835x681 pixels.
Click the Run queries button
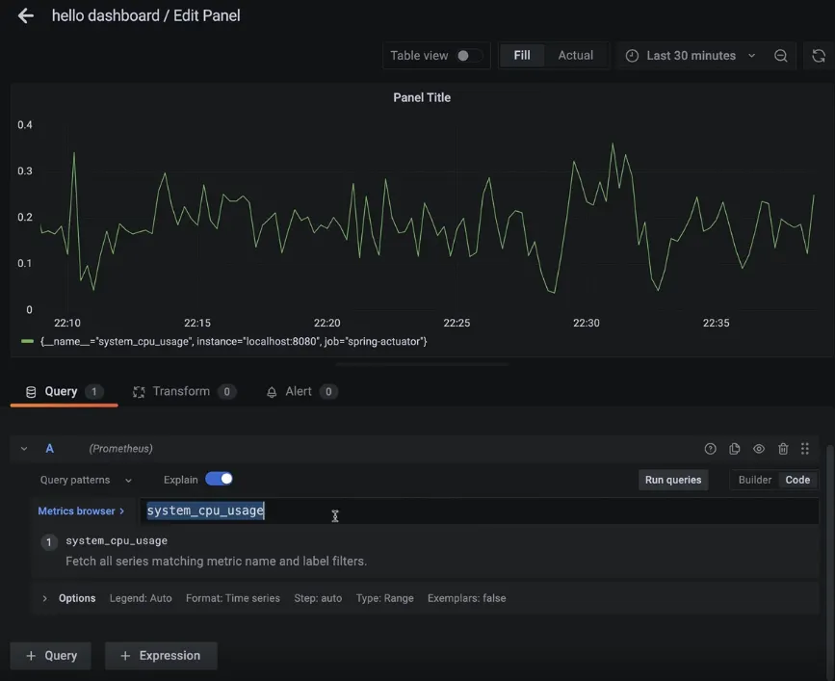(673, 480)
